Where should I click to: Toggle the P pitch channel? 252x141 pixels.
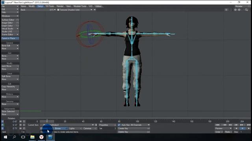(x=2, y=125)
